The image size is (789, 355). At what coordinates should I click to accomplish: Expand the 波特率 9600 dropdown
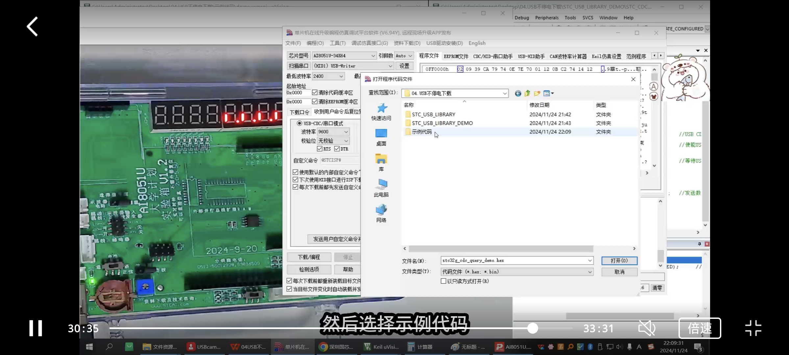(346, 132)
